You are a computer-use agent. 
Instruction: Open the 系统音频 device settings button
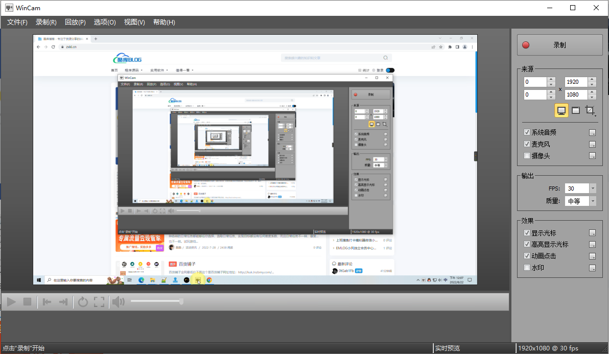[593, 132]
